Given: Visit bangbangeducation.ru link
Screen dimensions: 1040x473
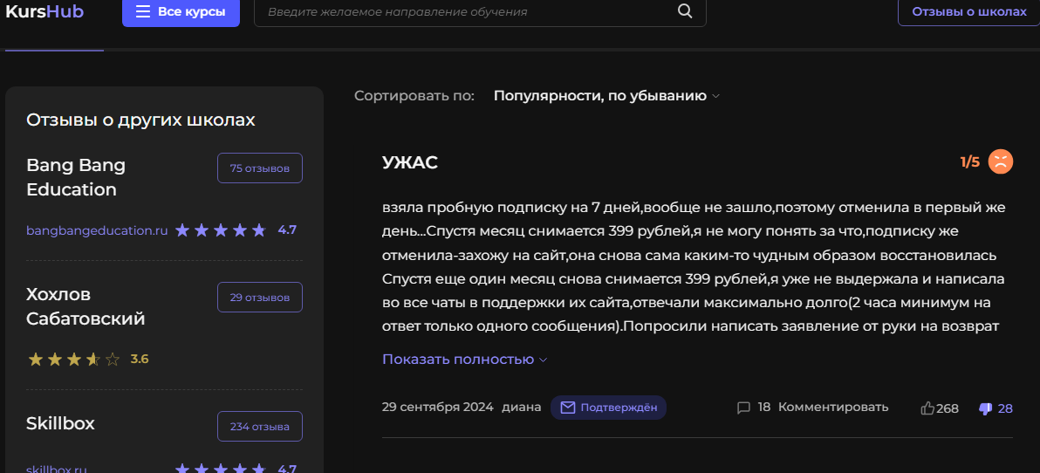Looking at the screenshot, I should tap(97, 230).
